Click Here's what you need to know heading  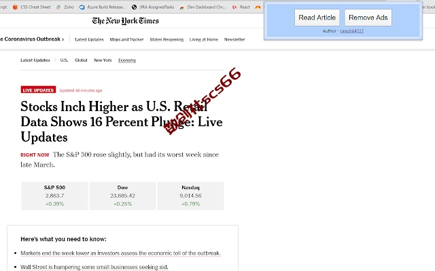(63, 239)
